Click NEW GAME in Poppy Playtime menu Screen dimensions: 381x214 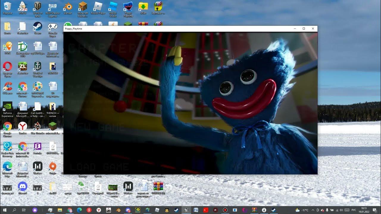pos(97,128)
